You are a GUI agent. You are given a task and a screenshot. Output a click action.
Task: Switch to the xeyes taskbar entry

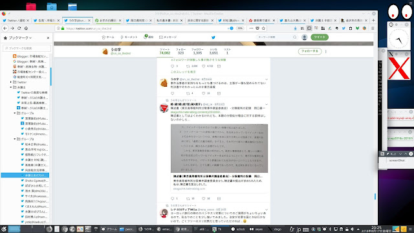(x=256, y=229)
